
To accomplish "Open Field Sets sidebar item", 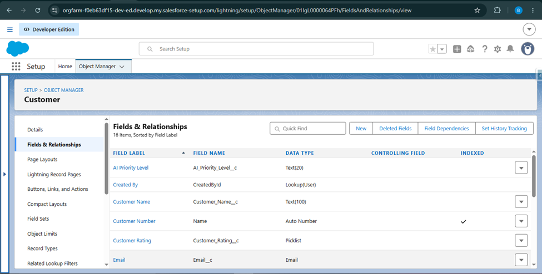I will 38,219.
